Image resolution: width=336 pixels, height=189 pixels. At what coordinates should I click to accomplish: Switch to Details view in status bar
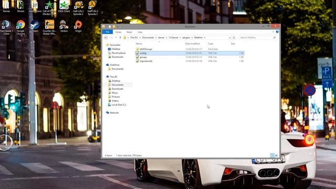point(272,155)
